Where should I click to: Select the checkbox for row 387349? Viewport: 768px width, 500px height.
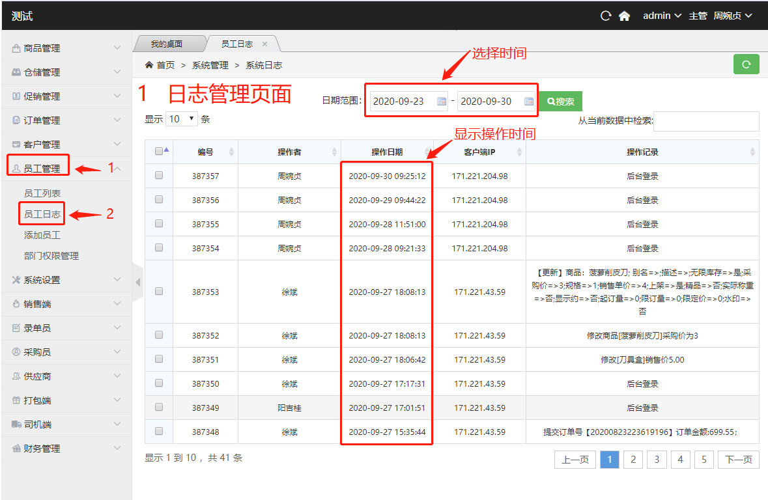159,408
